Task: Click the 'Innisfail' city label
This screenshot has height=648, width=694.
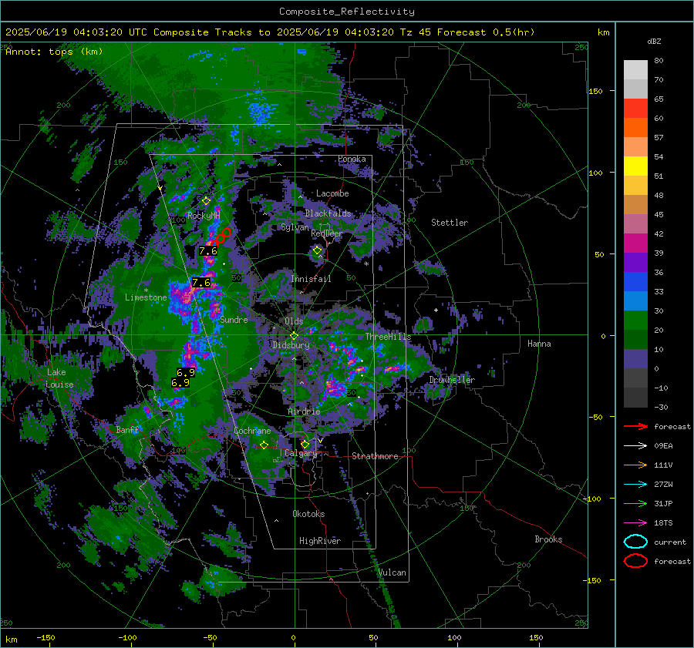Action: tap(311, 279)
